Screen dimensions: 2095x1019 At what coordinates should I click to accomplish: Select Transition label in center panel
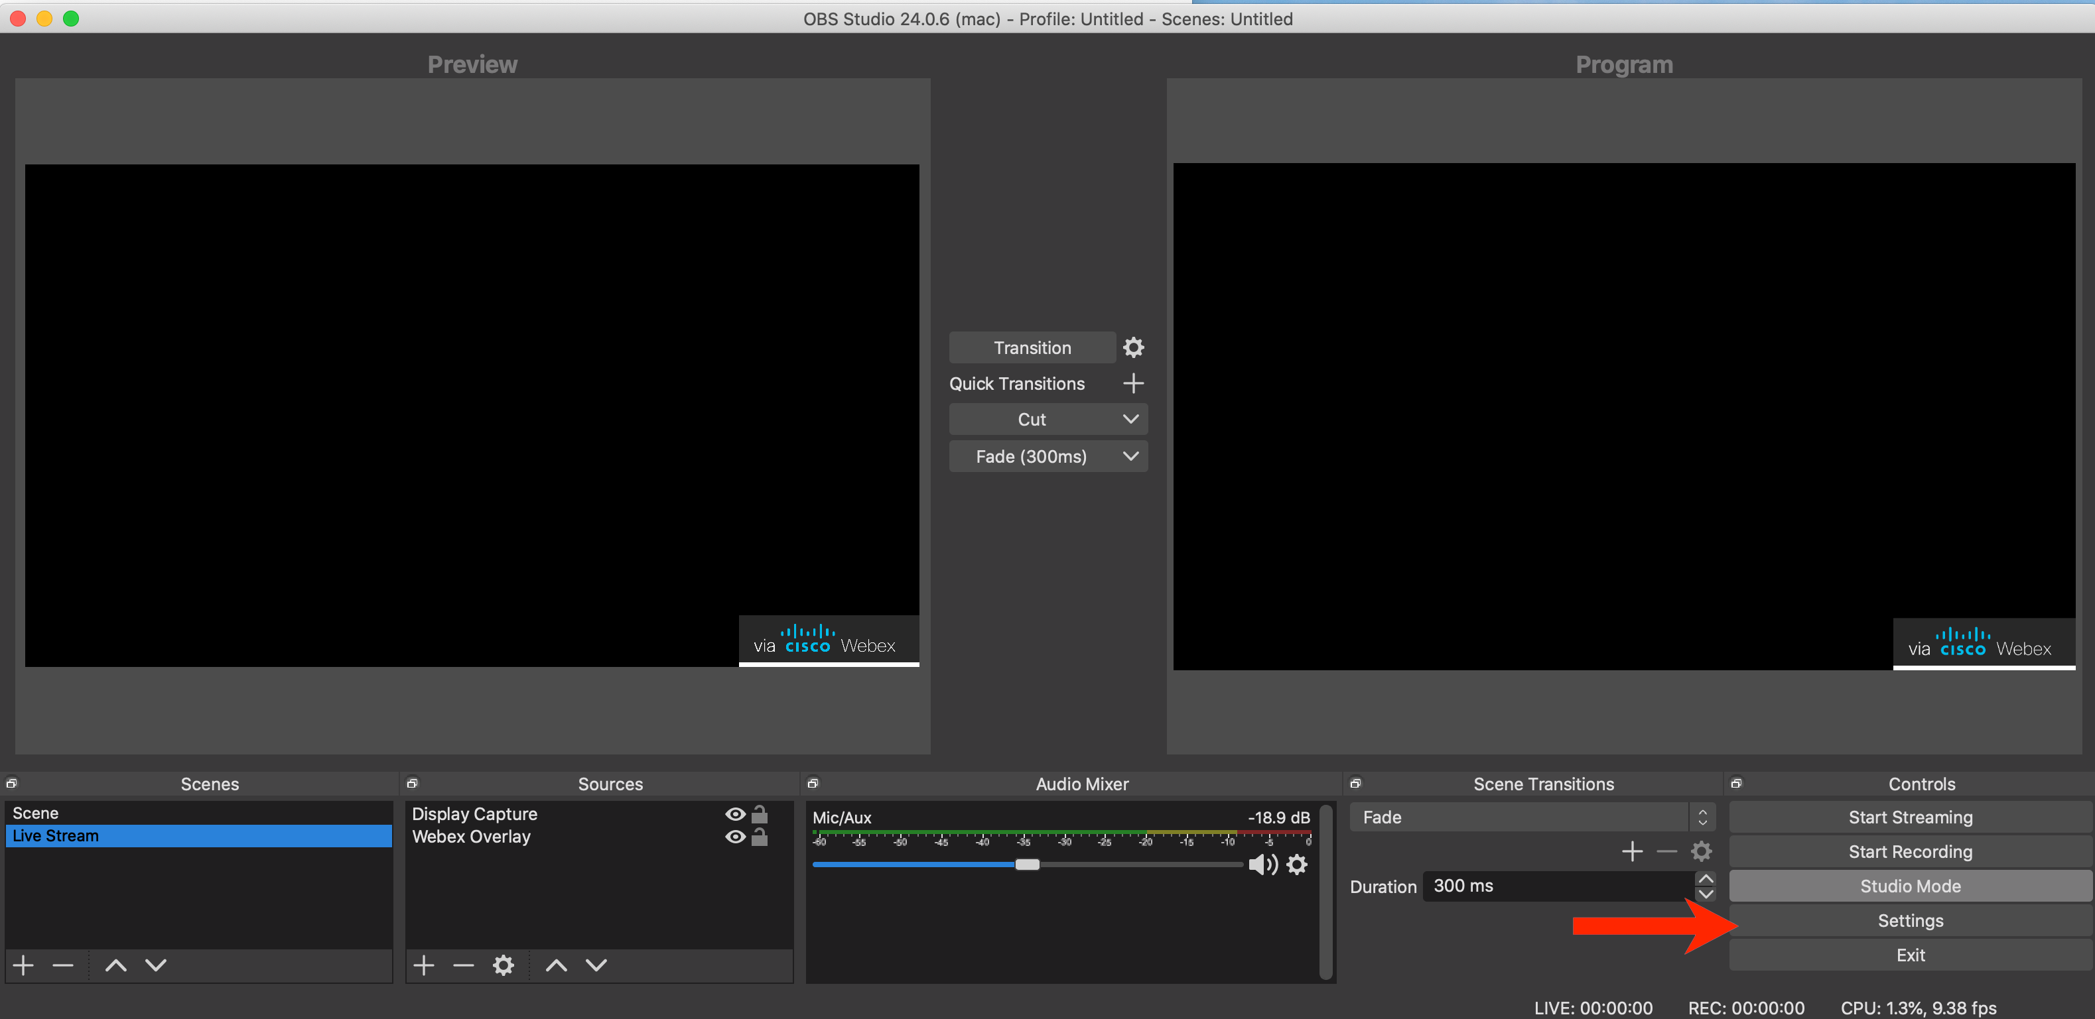(x=1030, y=347)
